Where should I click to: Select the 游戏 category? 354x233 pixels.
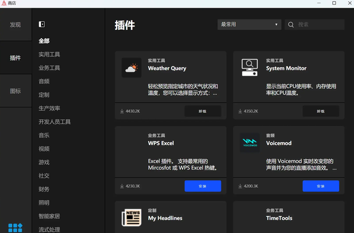[x=44, y=162]
